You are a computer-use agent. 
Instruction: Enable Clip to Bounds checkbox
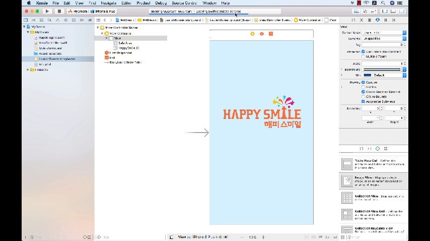pyautogui.click(x=363, y=96)
